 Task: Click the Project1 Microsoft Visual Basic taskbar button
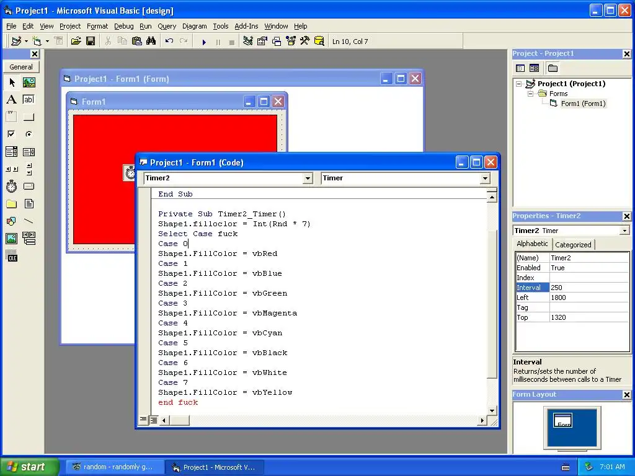point(215,467)
